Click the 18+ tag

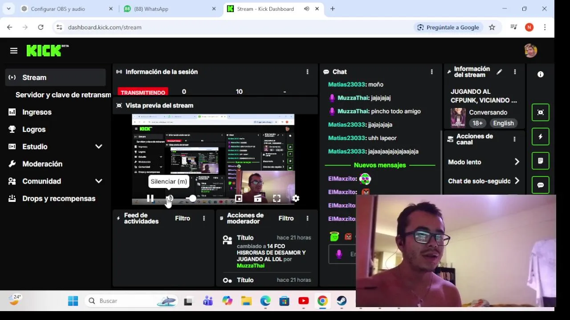click(477, 123)
